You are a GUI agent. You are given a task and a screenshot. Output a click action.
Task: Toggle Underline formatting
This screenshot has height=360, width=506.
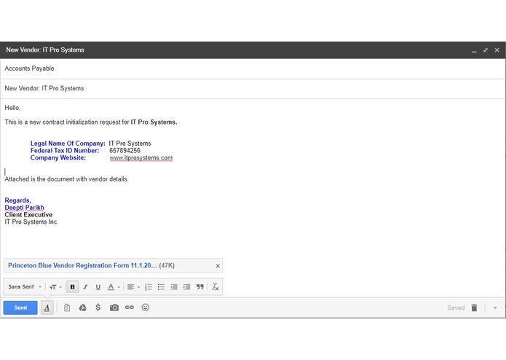(98, 286)
